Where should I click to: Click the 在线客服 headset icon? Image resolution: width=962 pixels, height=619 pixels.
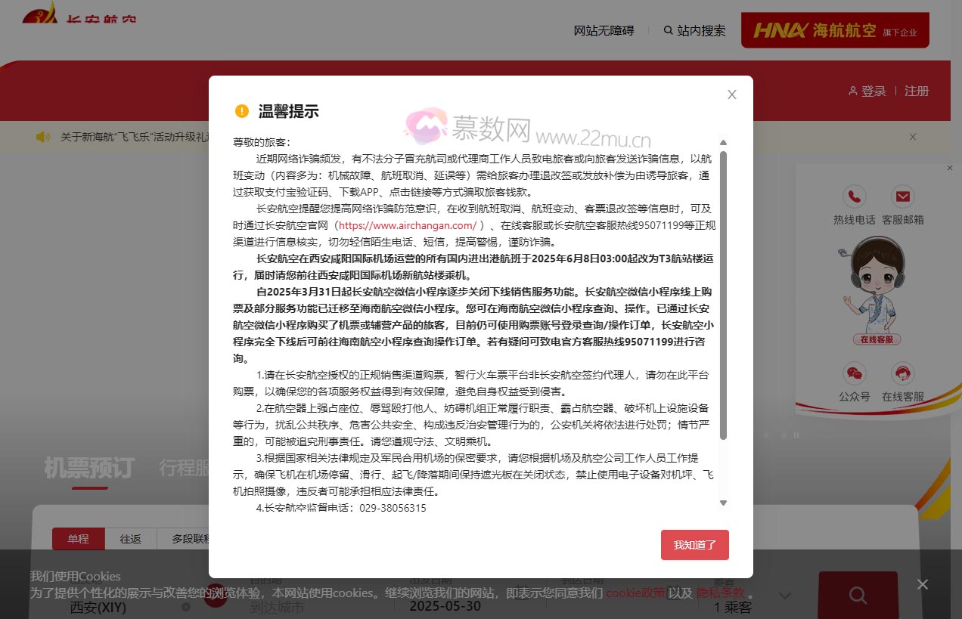[x=902, y=373]
